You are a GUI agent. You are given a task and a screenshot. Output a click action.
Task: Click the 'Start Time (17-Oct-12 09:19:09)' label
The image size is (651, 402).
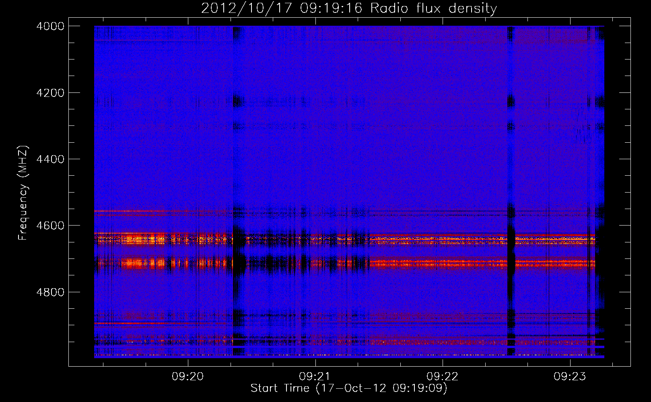point(349,388)
